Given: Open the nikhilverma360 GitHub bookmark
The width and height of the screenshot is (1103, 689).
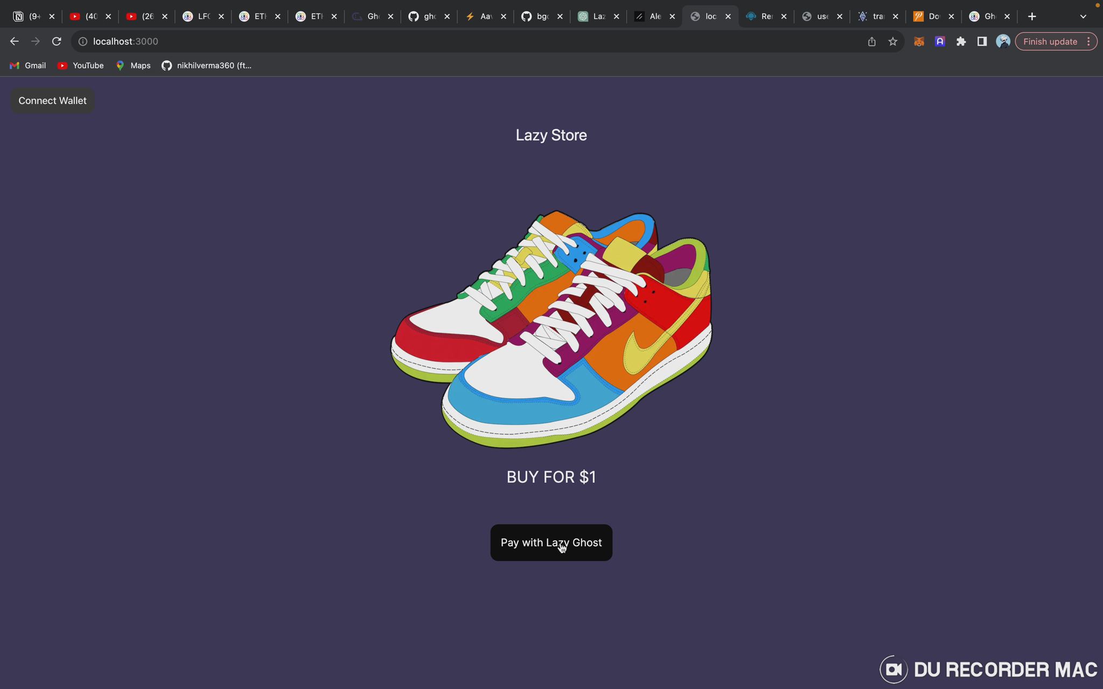Looking at the screenshot, I should click(x=207, y=66).
